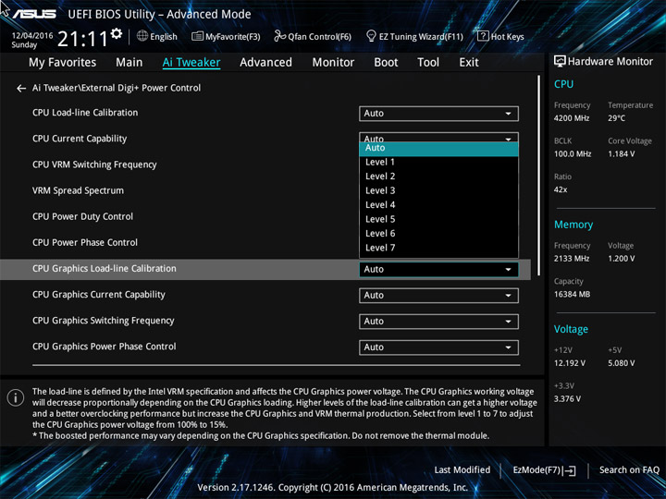Select Auto in the open list
This screenshot has width=666, height=499.
pyautogui.click(x=438, y=148)
